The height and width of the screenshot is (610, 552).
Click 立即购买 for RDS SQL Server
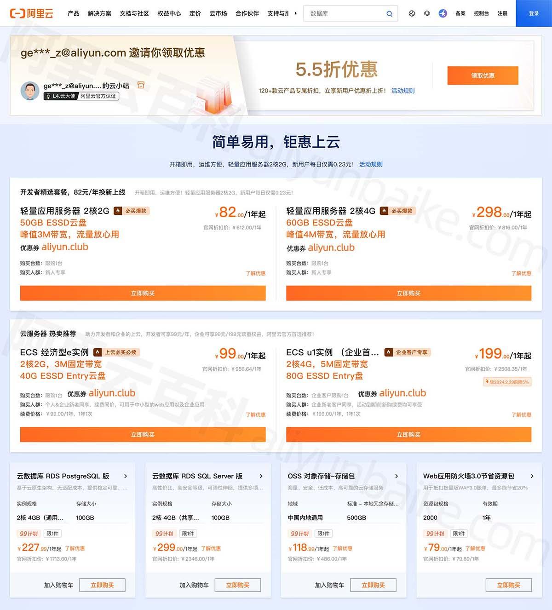(x=237, y=585)
